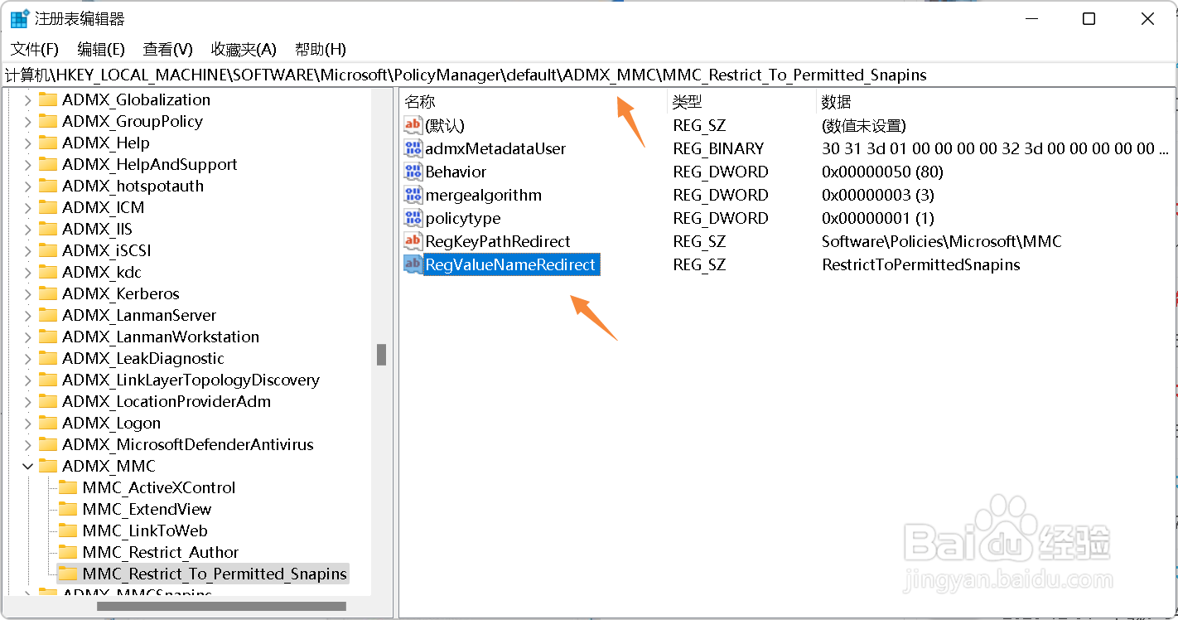Click the ab icon of RegValueNameRedirect
Image resolution: width=1178 pixels, height=620 pixels.
coord(413,264)
